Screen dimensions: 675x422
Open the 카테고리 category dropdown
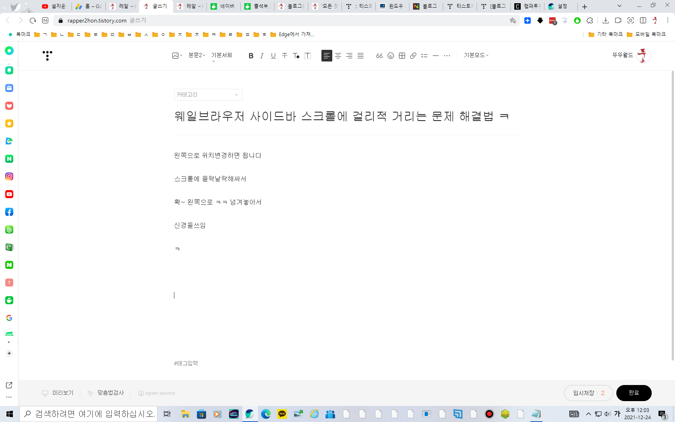tap(208, 95)
